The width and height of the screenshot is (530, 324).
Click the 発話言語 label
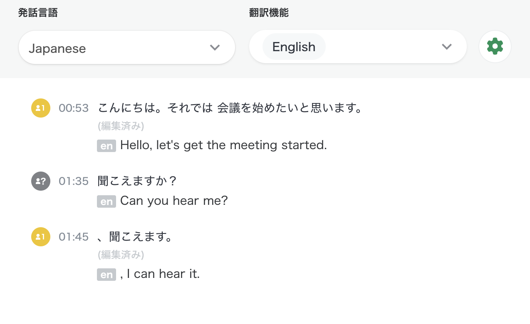pyautogui.click(x=38, y=13)
